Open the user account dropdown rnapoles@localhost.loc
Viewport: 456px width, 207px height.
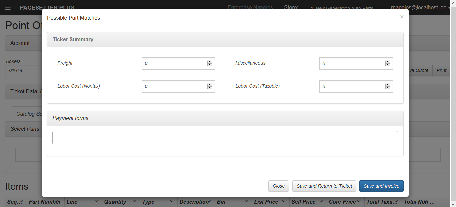(421, 8)
